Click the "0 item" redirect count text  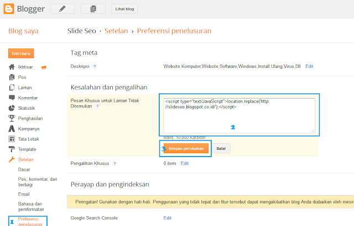tap(170, 164)
